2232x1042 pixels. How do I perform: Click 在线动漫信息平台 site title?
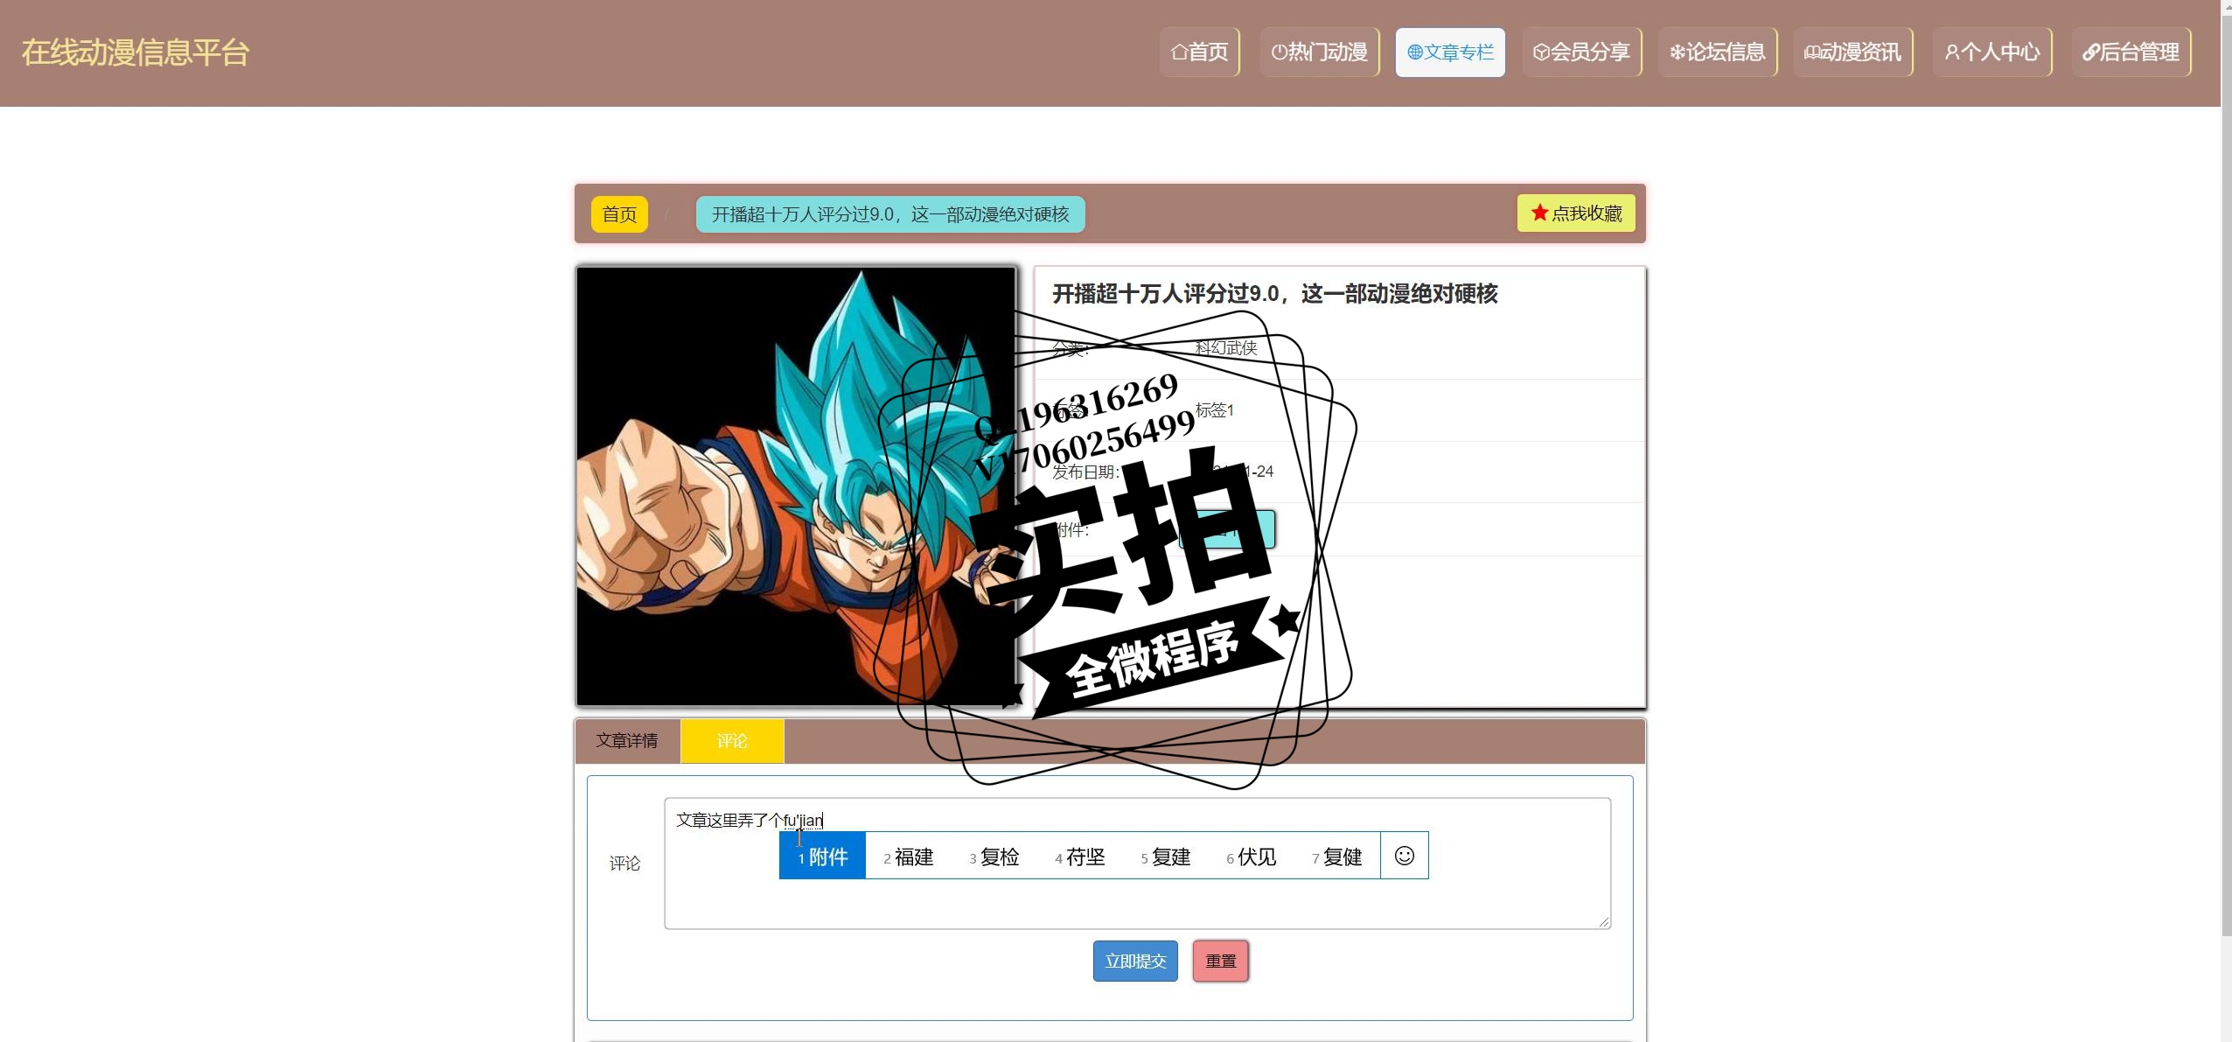pos(136,52)
